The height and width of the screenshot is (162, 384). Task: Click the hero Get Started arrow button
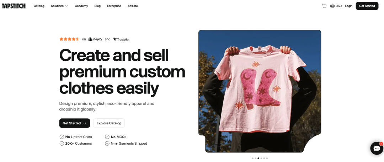coord(74,123)
